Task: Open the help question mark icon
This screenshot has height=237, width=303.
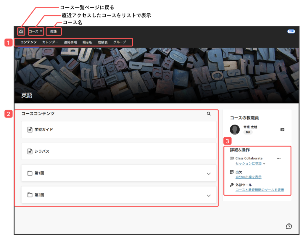Action: pyautogui.click(x=289, y=226)
